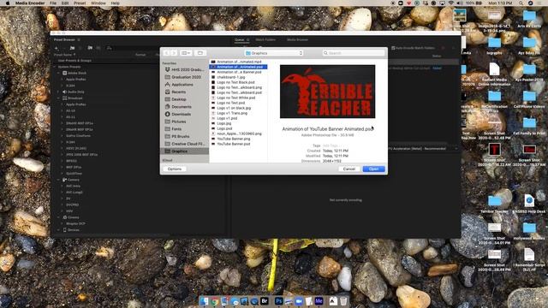Select Animation of...e Banner.psd file
This screenshot has height=308, width=548.
tap(238, 72)
